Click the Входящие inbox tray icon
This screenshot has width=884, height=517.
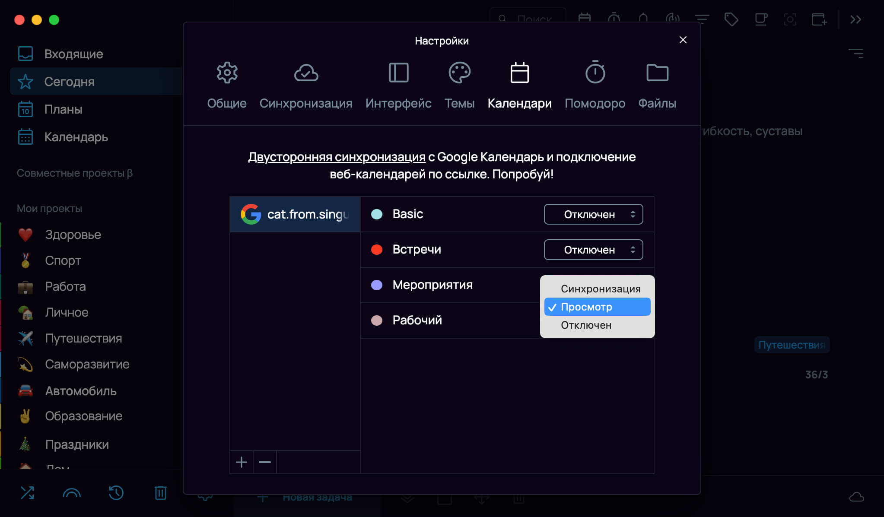[x=25, y=54]
